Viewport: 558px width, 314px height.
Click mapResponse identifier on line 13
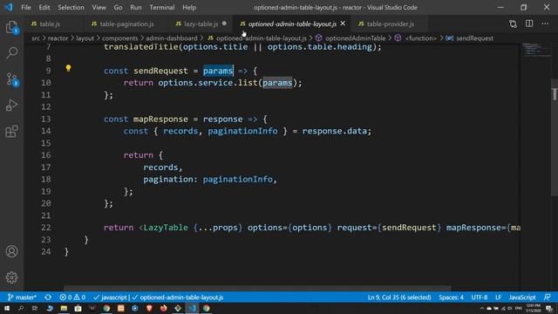160,119
